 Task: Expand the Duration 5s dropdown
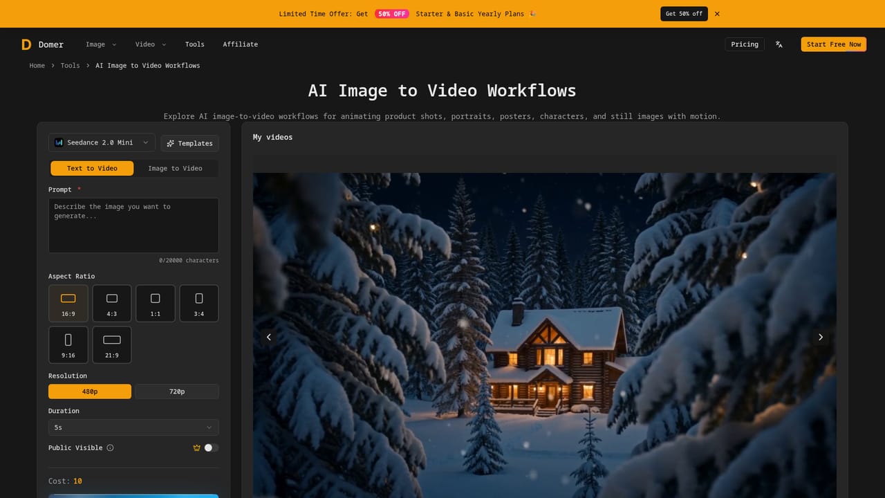tap(133, 427)
